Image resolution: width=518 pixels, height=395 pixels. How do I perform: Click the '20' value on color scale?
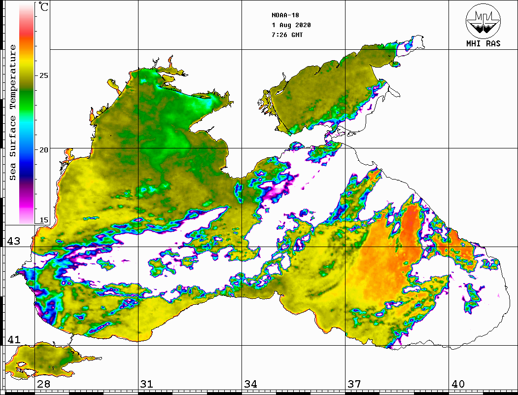(x=43, y=150)
